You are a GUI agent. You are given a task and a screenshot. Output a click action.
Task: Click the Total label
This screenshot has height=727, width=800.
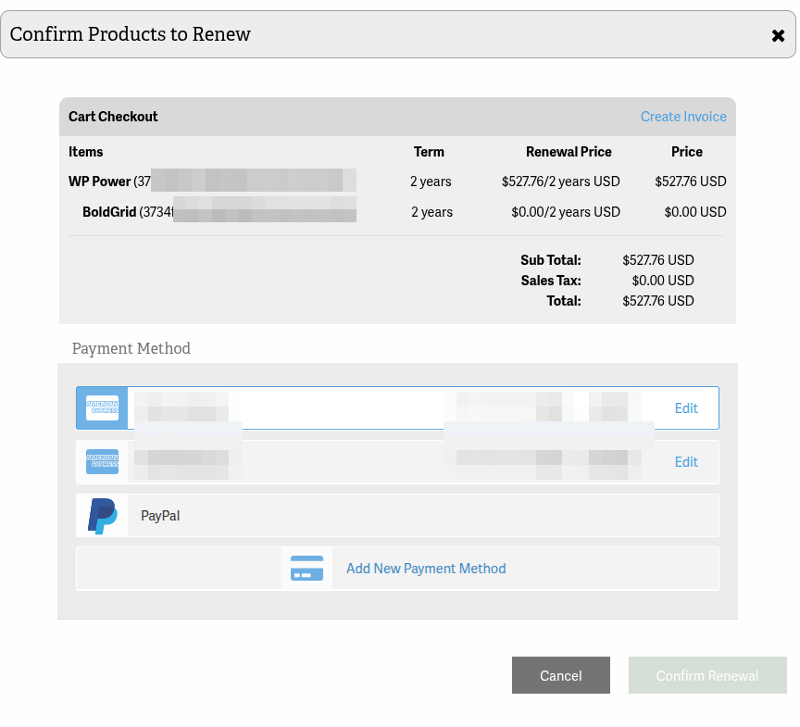[564, 301]
